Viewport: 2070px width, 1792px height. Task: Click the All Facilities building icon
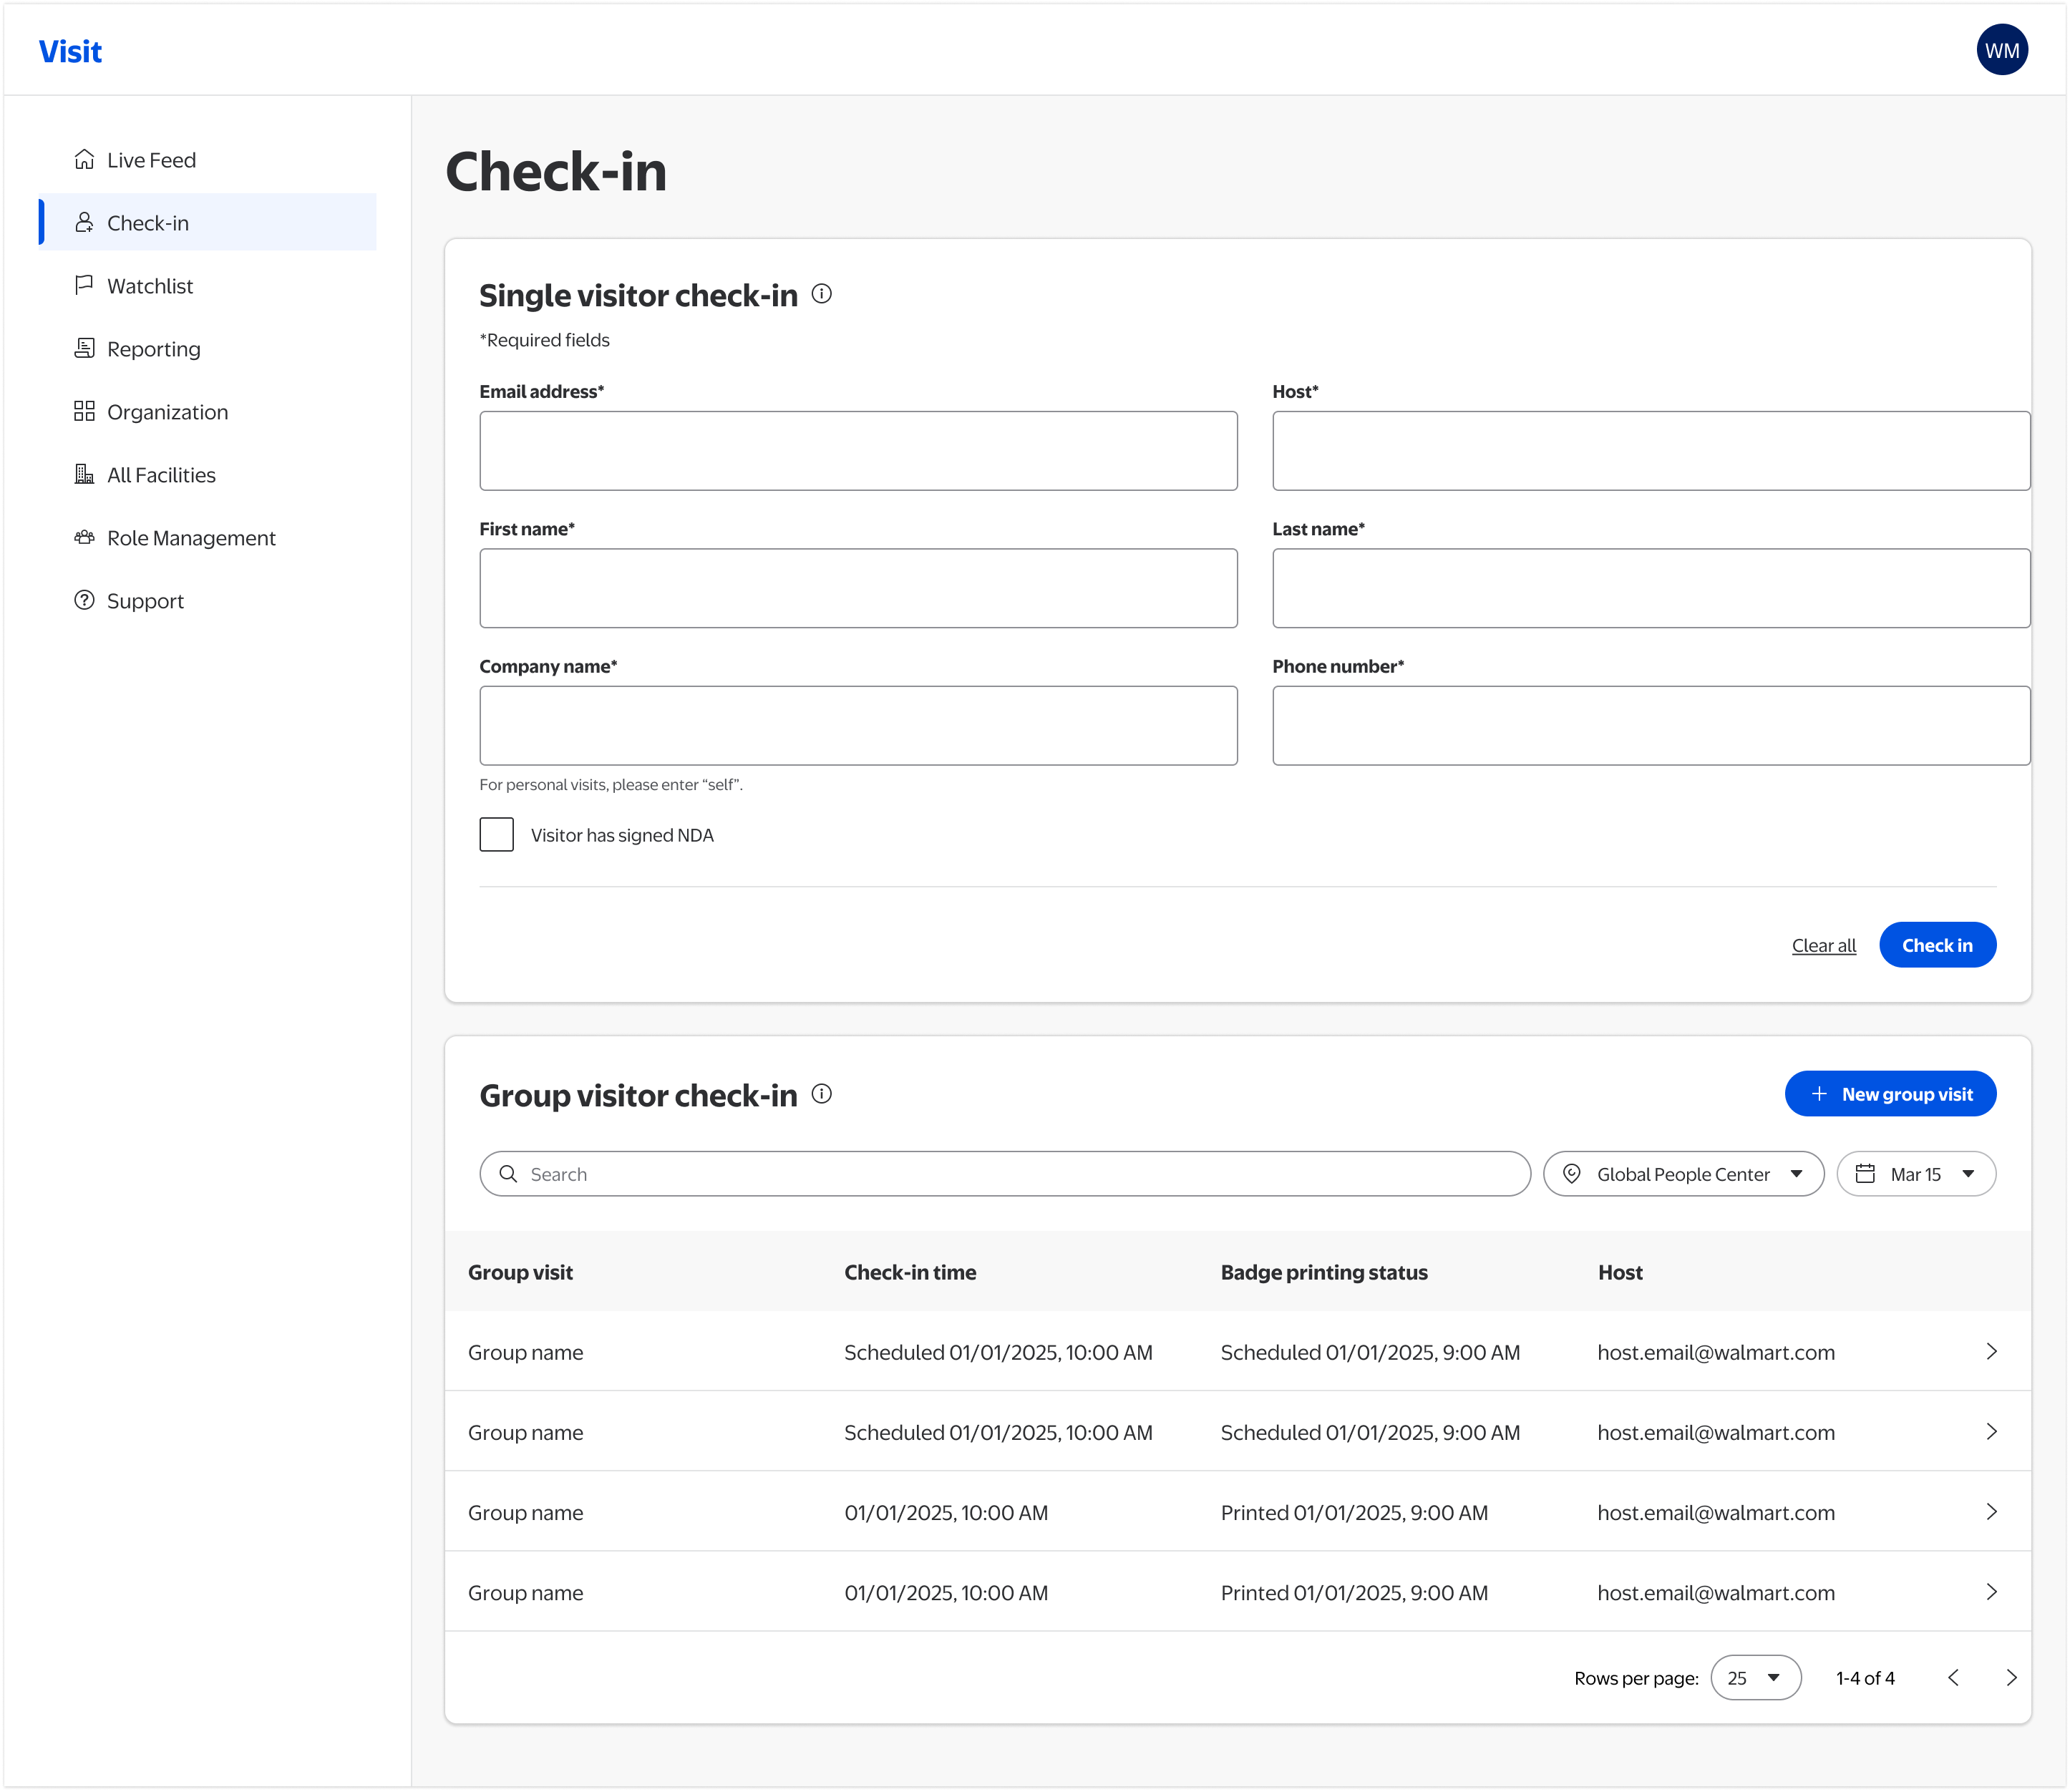84,475
